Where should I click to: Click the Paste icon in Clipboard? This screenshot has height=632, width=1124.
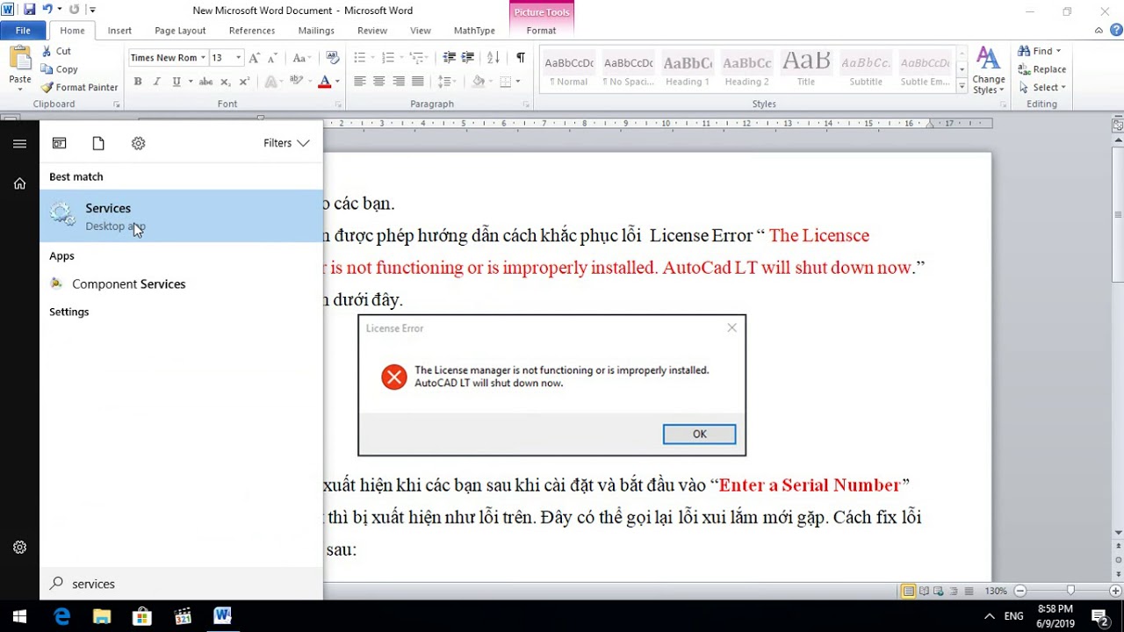point(19,60)
